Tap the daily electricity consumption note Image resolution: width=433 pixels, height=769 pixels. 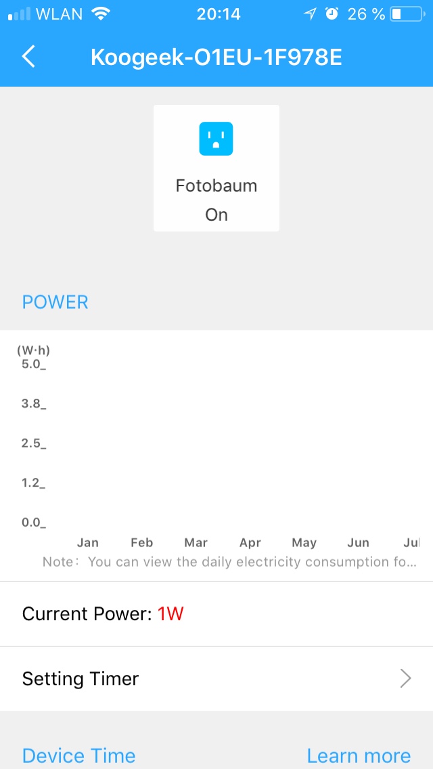[x=230, y=562]
